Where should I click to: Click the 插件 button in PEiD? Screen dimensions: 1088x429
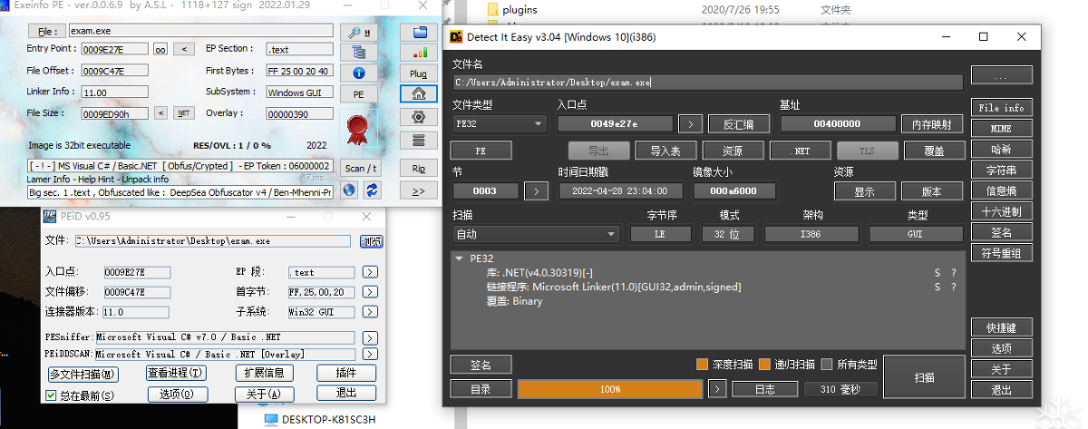tap(345, 373)
